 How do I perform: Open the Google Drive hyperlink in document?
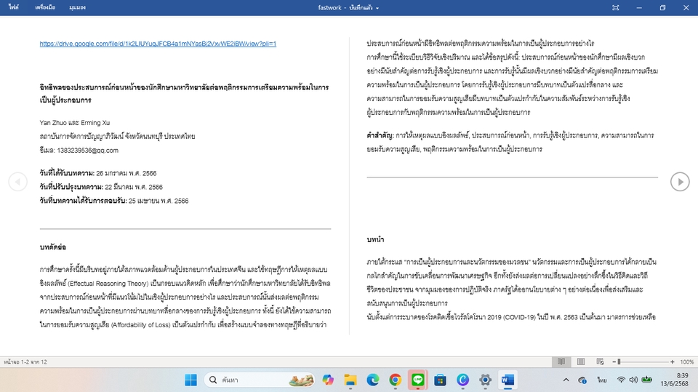coord(158,44)
